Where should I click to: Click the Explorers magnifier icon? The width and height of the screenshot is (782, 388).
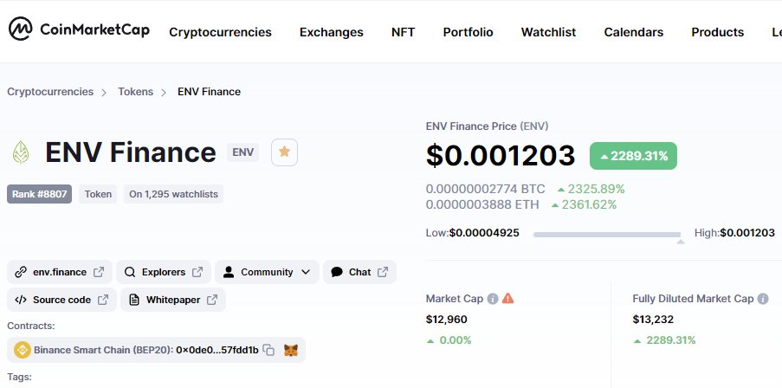point(130,272)
